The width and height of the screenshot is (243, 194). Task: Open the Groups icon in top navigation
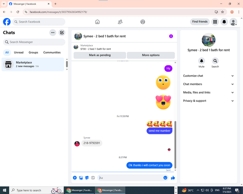[x=143, y=22]
